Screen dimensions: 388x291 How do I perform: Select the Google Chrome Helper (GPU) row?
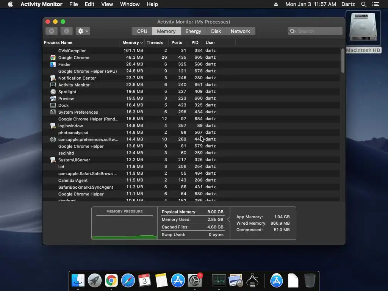[x=191, y=71]
